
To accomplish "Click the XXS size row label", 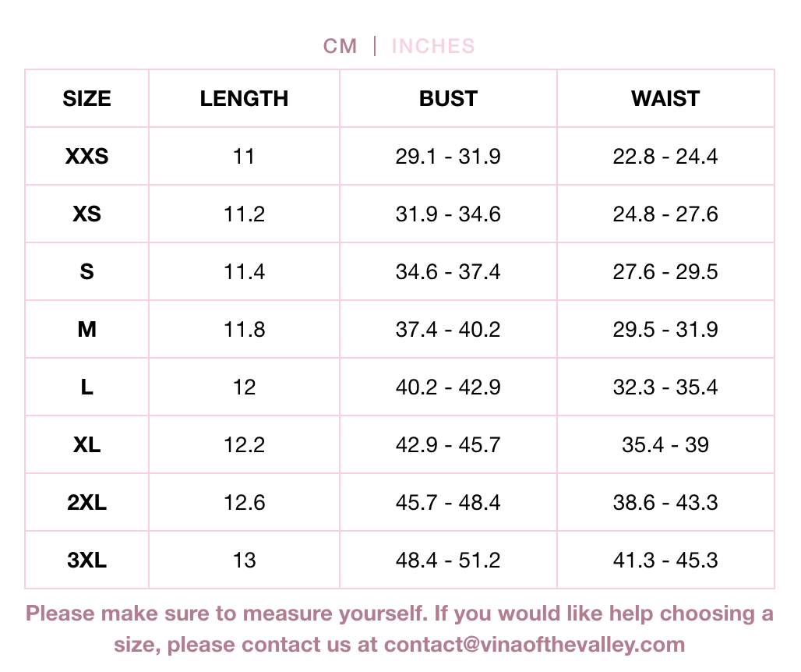I will tap(87, 157).
